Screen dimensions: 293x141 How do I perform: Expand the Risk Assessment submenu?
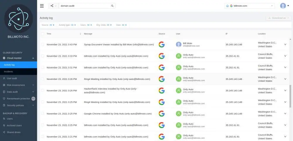[33, 85]
